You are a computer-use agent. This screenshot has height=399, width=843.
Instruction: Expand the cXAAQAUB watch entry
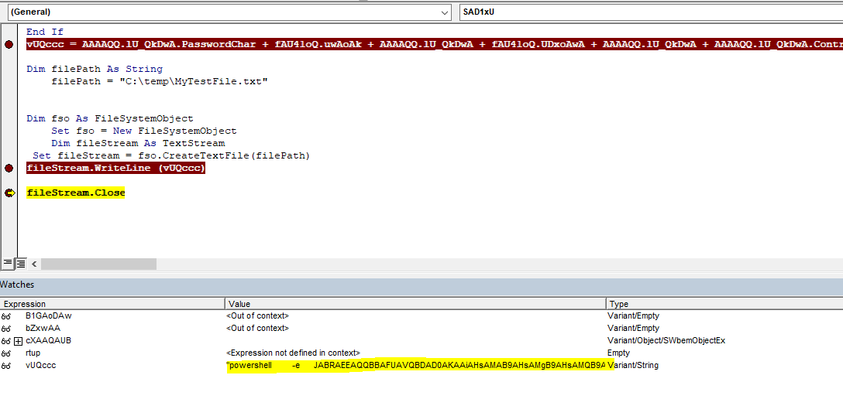[x=18, y=341]
